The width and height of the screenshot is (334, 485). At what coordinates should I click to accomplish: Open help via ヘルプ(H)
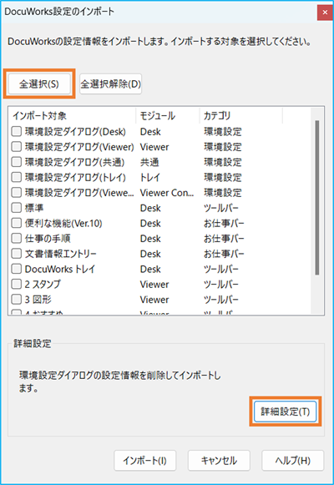(293, 461)
